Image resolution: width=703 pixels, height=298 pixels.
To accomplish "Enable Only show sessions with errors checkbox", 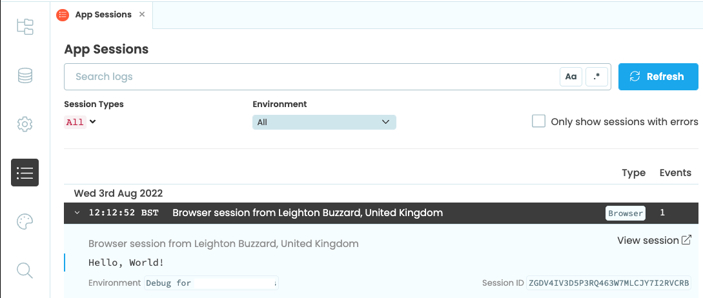I will click(538, 121).
